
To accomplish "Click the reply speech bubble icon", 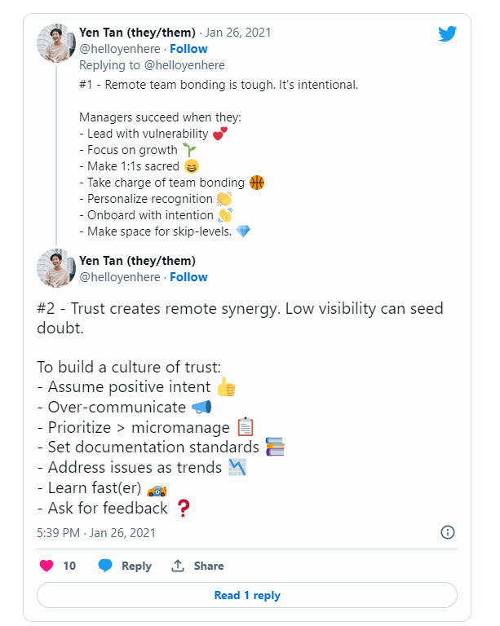I will [x=105, y=566].
